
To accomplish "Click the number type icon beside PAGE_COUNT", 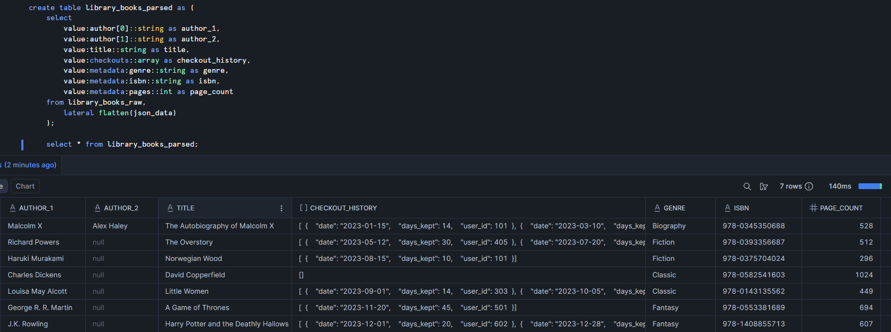I will click(x=813, y=208).
